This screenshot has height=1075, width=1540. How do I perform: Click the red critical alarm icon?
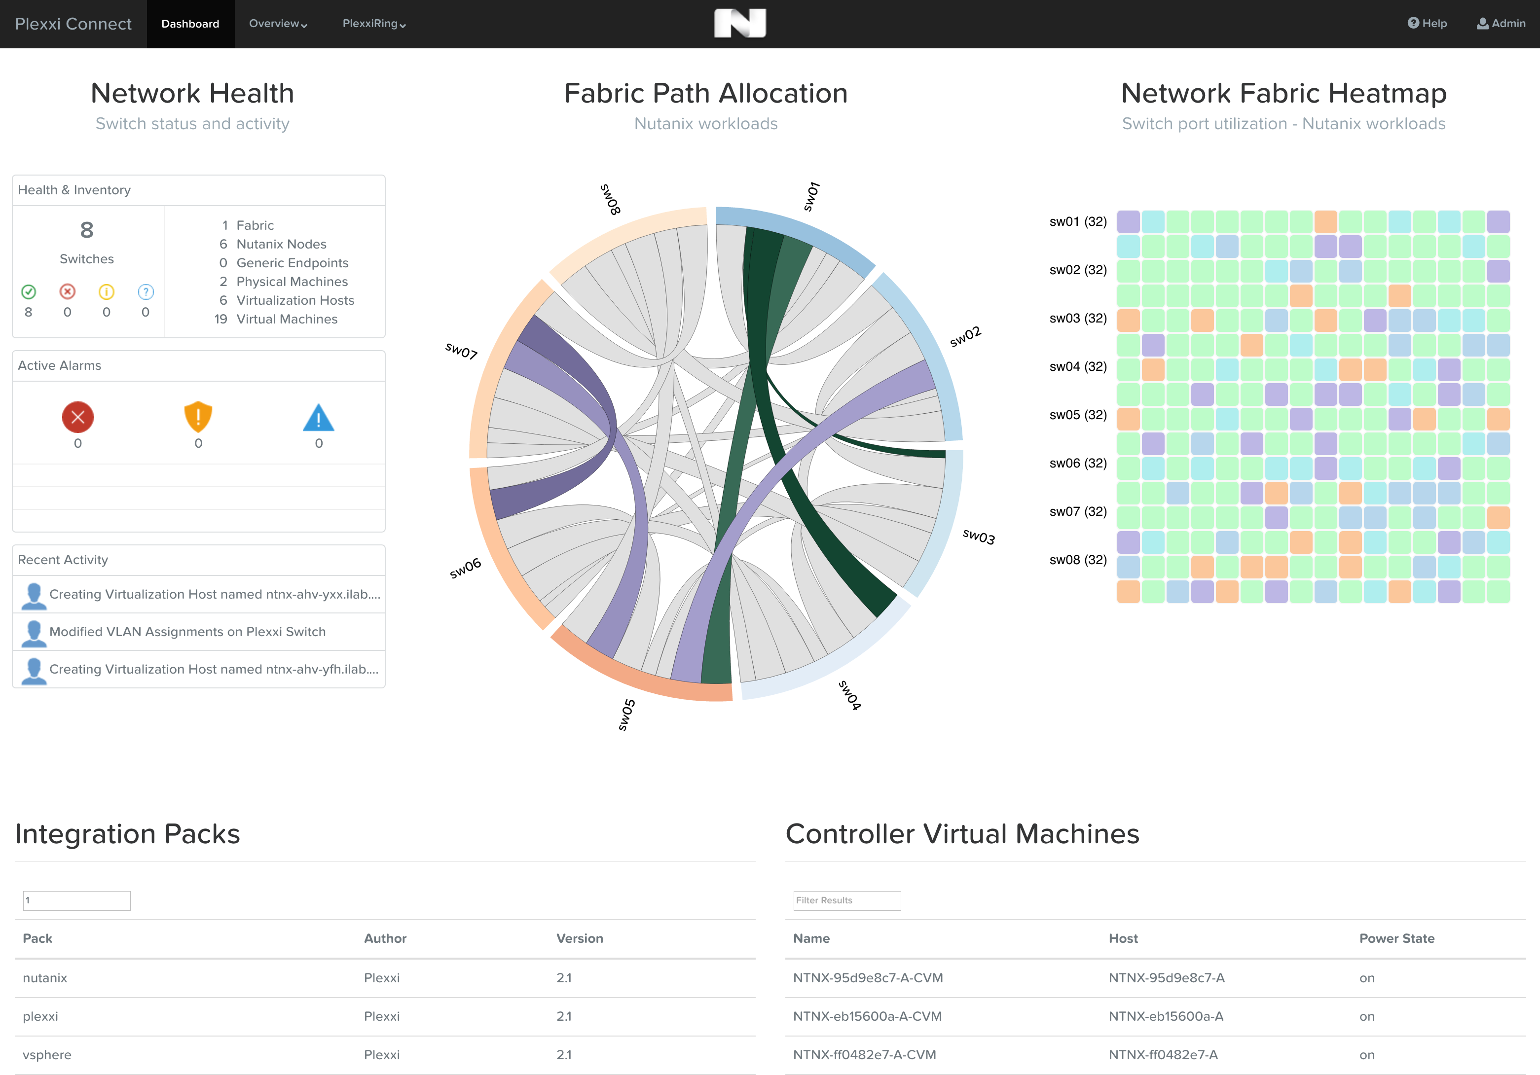(x=78, y=417)
